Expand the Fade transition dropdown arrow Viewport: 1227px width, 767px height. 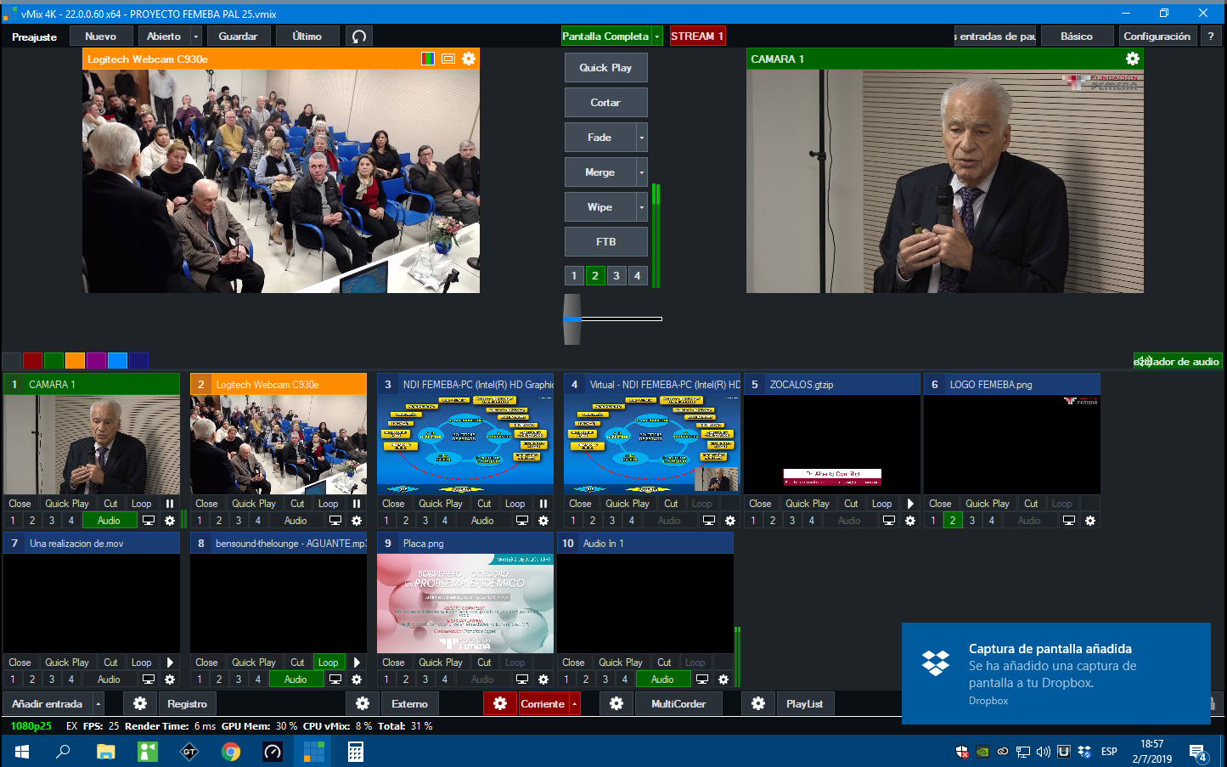pos(642,138)
